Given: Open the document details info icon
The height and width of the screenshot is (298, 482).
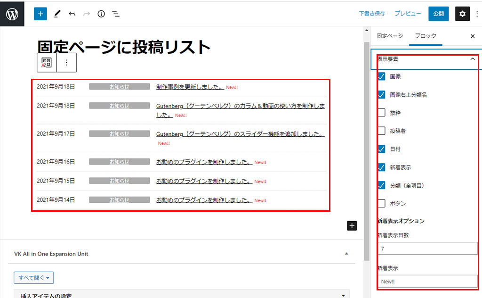Looking at the screenshot, I should pos(101,14).
